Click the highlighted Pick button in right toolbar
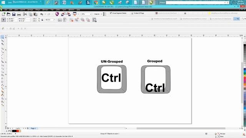246x138 pixels. coord(237,19)
